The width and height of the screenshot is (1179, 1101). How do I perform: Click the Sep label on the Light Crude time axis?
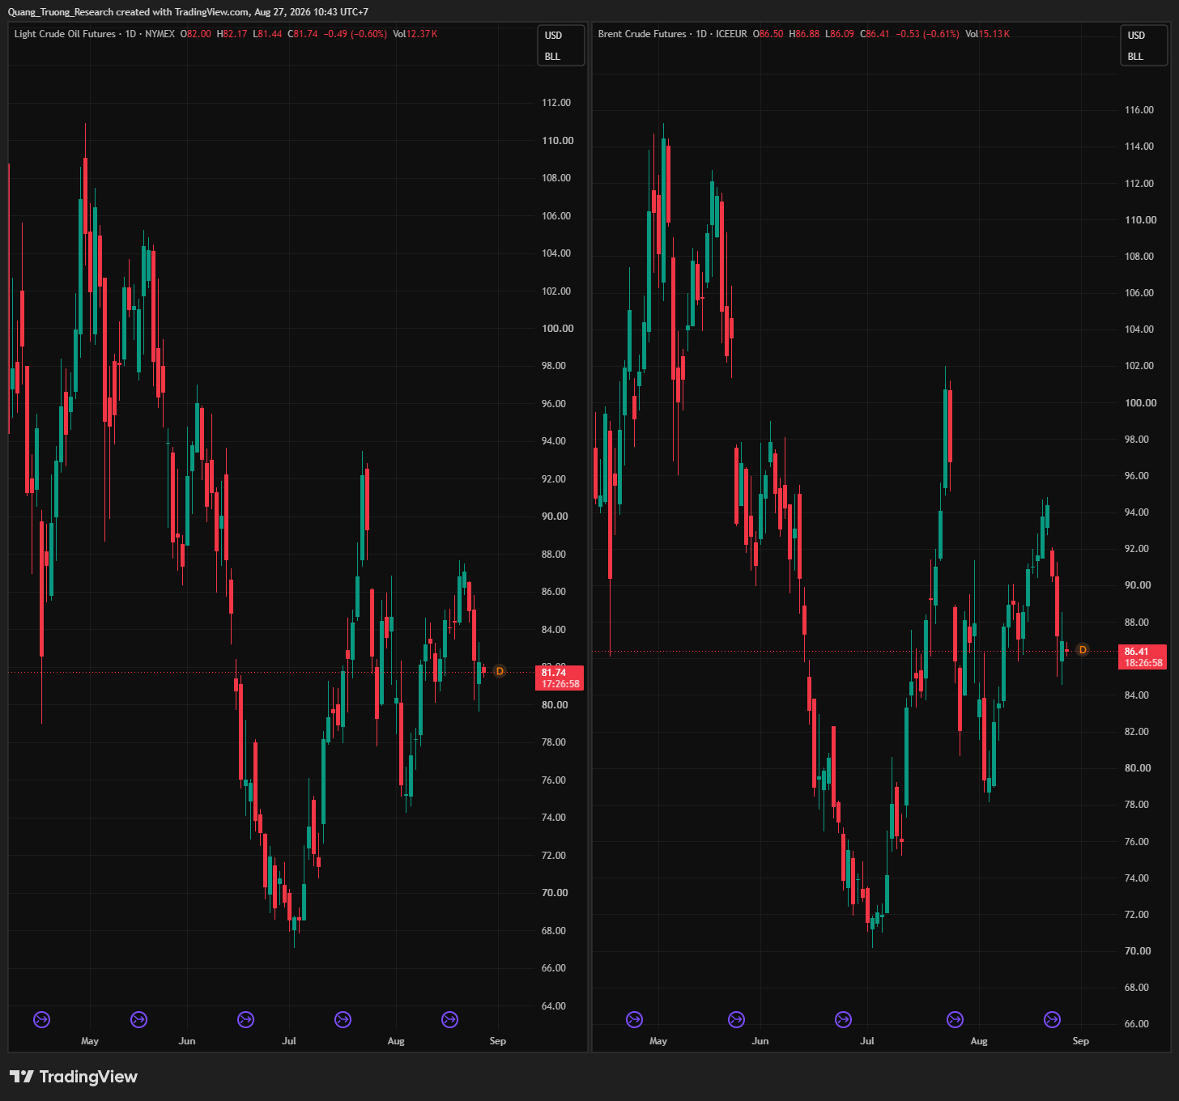pyautogui.click(x=498, y=1041)
